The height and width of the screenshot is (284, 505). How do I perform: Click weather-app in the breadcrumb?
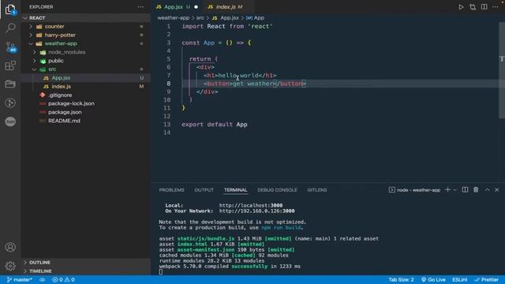coord(174,17)
